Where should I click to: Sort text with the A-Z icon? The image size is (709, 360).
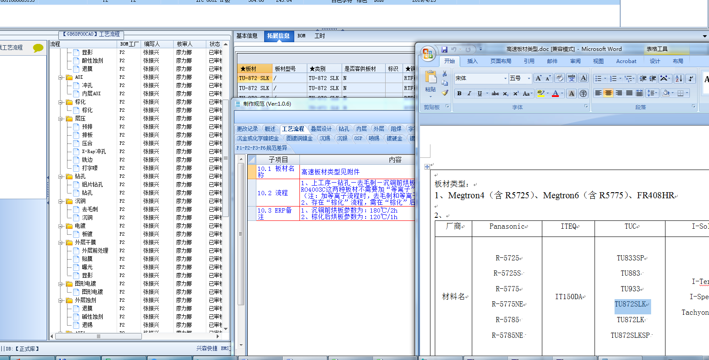pos(679,79)
